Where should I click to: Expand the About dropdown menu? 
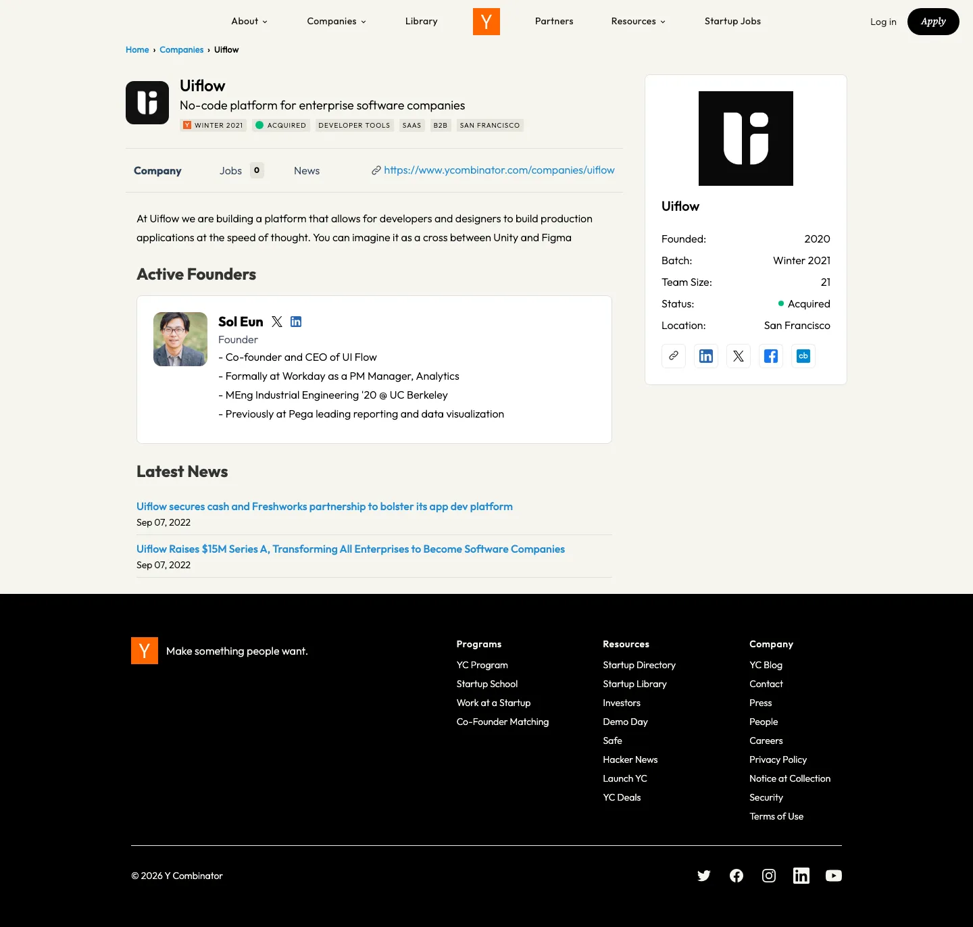[x=249, y=22]
